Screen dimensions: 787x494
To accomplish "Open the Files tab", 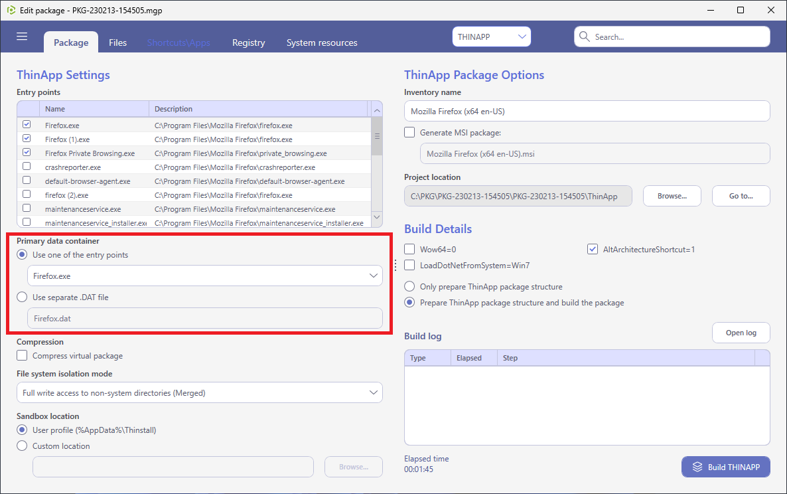I will pyautogui.click(x=118, y=42).
